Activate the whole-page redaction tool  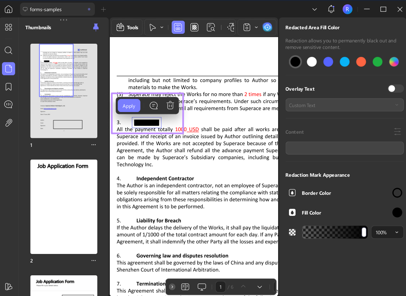point(194,27)
